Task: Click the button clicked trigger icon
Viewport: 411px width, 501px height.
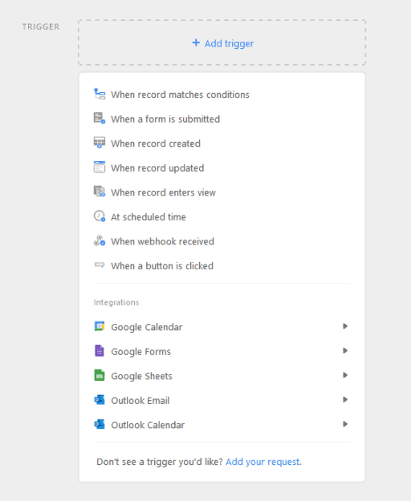Action: (100, 265)
